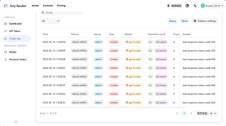Click timestamp 2026-05-15 13:08:38
Viewport: 226px width, 126px height.
(54, 77)
